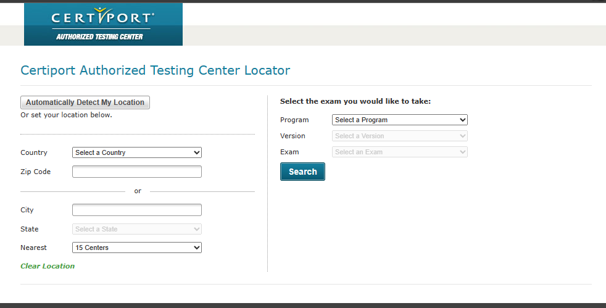Image resolution: width=606 pixels, height=308 pixels.
Task: Click the Clear Location link
Action: coord(48,266)
